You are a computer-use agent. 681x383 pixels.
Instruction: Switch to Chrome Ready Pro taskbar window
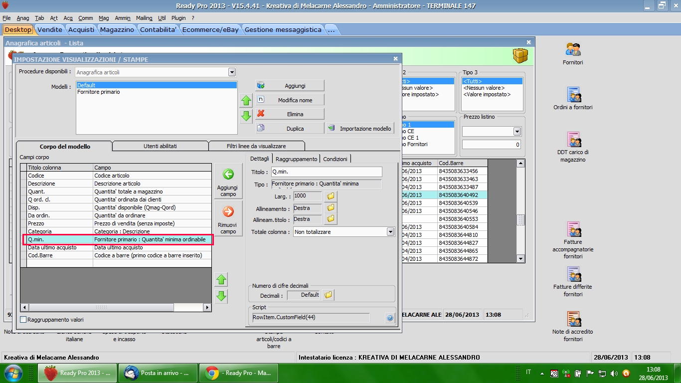click(x=238, y=373)
